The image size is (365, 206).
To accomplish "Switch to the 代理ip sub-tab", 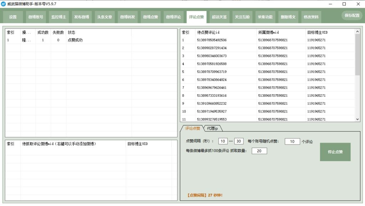I will (x=212, y=128).
